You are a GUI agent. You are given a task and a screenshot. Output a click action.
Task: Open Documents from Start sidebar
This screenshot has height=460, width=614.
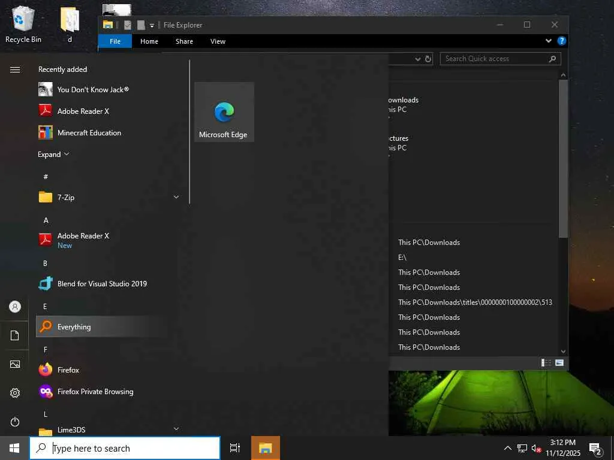point(15,335)
